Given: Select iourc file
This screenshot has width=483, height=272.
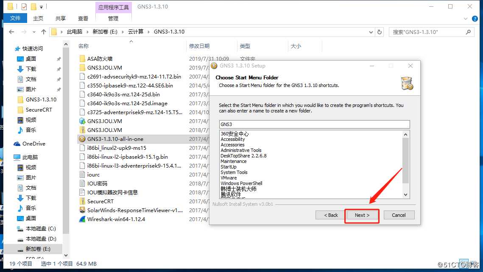Looking at the screenshot, I should click(93, 174).
